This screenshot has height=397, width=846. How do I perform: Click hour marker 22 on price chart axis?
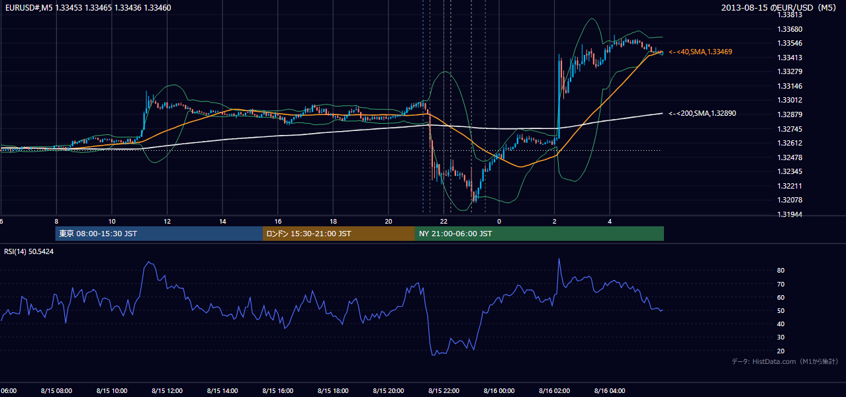(x=444, y=221)
